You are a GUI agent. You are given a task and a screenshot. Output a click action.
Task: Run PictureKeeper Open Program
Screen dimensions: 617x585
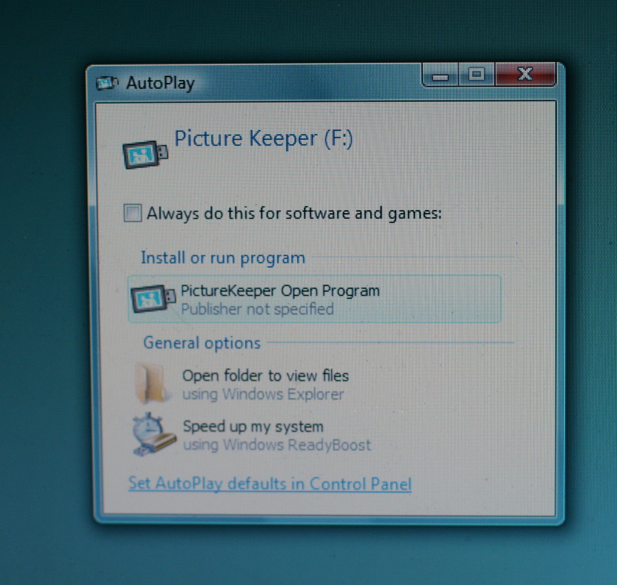point(314,299)
